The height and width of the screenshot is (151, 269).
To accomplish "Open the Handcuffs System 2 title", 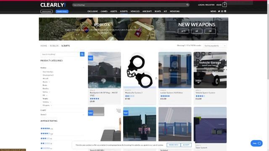I will pyautogui.click(x=134, y=93).
